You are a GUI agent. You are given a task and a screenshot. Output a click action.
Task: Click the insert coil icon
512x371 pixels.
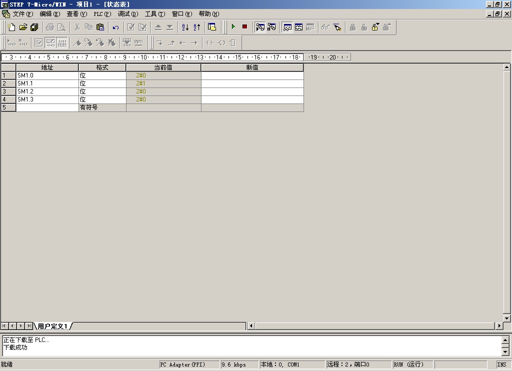pyautogui.click(x=221, y=43)
